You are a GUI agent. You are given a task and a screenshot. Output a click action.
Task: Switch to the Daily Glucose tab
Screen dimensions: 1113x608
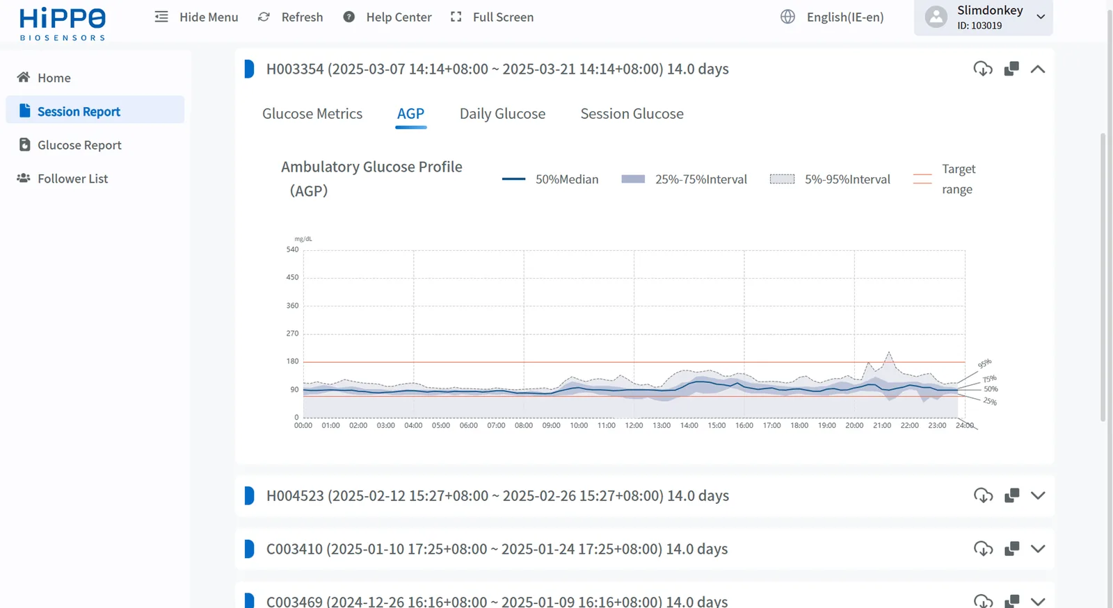click(x=502, y=114)
